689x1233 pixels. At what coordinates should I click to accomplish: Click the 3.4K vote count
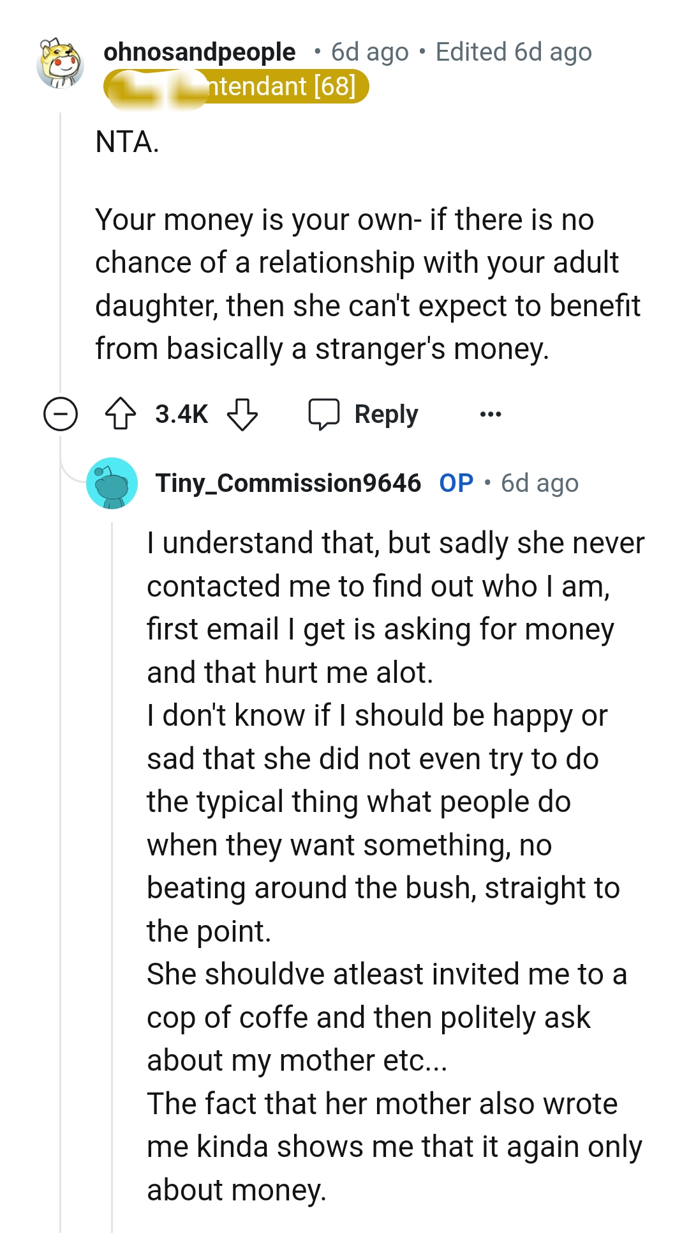click(181, 414)
